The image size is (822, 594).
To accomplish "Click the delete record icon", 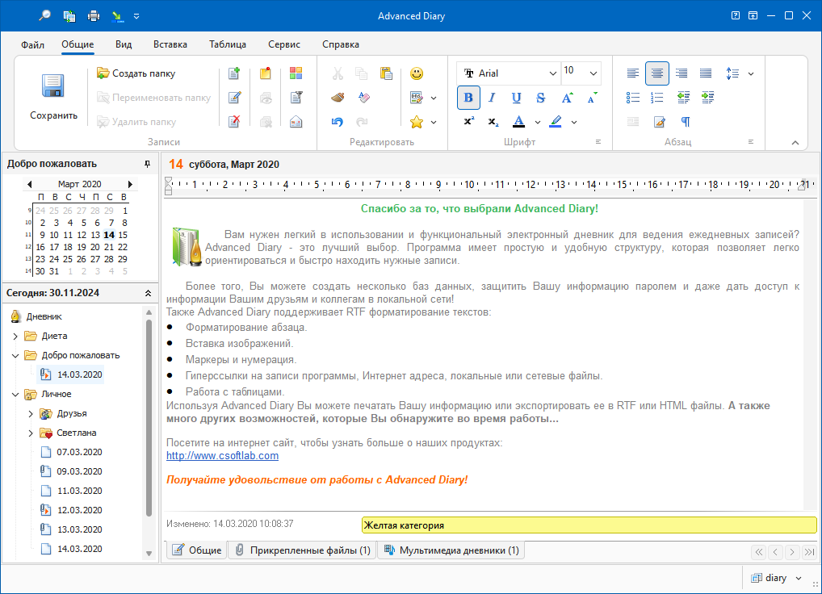I will (234, 122).
